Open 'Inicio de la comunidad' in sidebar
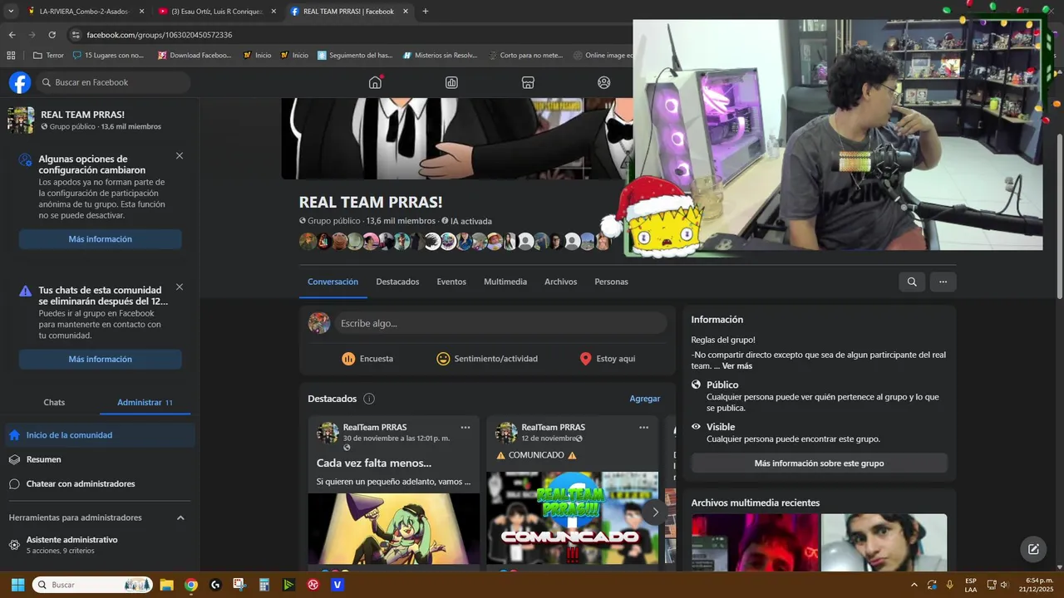The image size is (1064, 598). (x=100, y=435)
